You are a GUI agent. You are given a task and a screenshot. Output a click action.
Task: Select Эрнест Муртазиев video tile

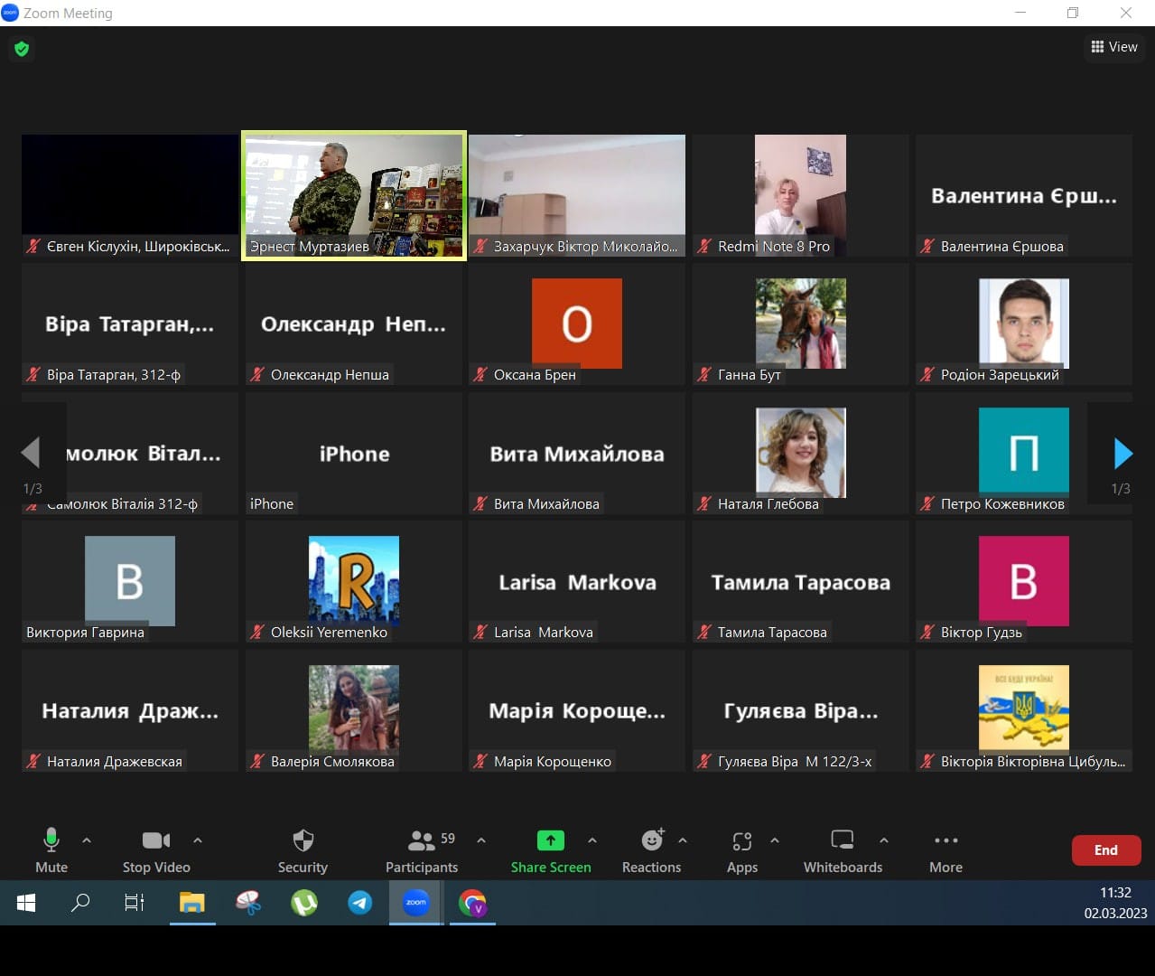point(353,194)
